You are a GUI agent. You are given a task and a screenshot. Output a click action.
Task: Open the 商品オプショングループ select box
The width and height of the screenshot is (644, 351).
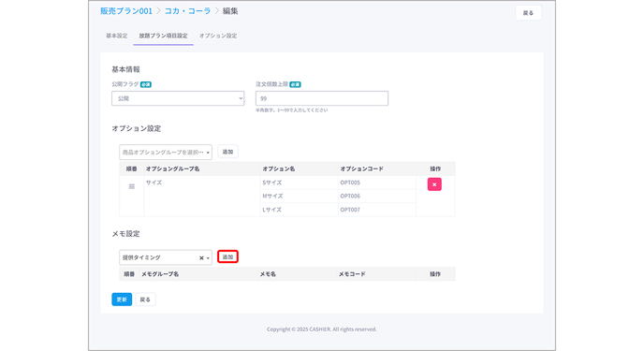(x=166, y=153)
